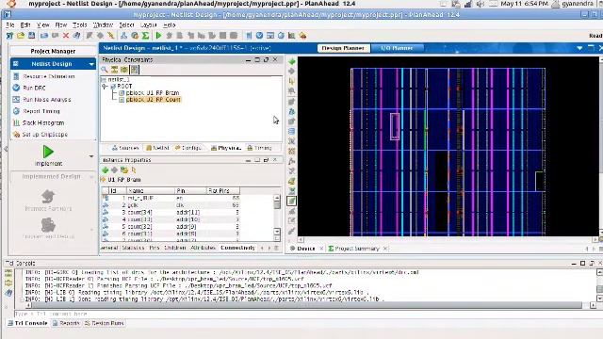Click Run Noise Analysis in sidebar
This screenshot has width=603, height=339.
(47, 100)
